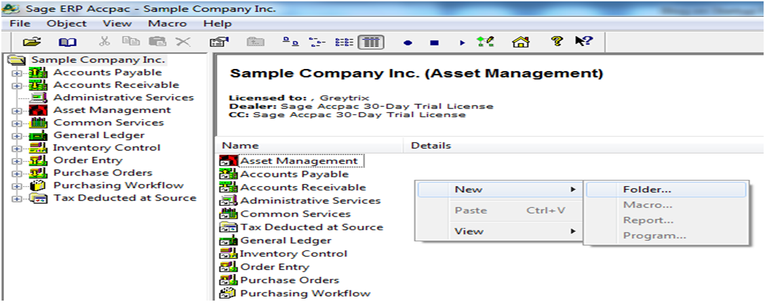Expand Accounts Payable tree node
The image size is (765, 306).
18,73
